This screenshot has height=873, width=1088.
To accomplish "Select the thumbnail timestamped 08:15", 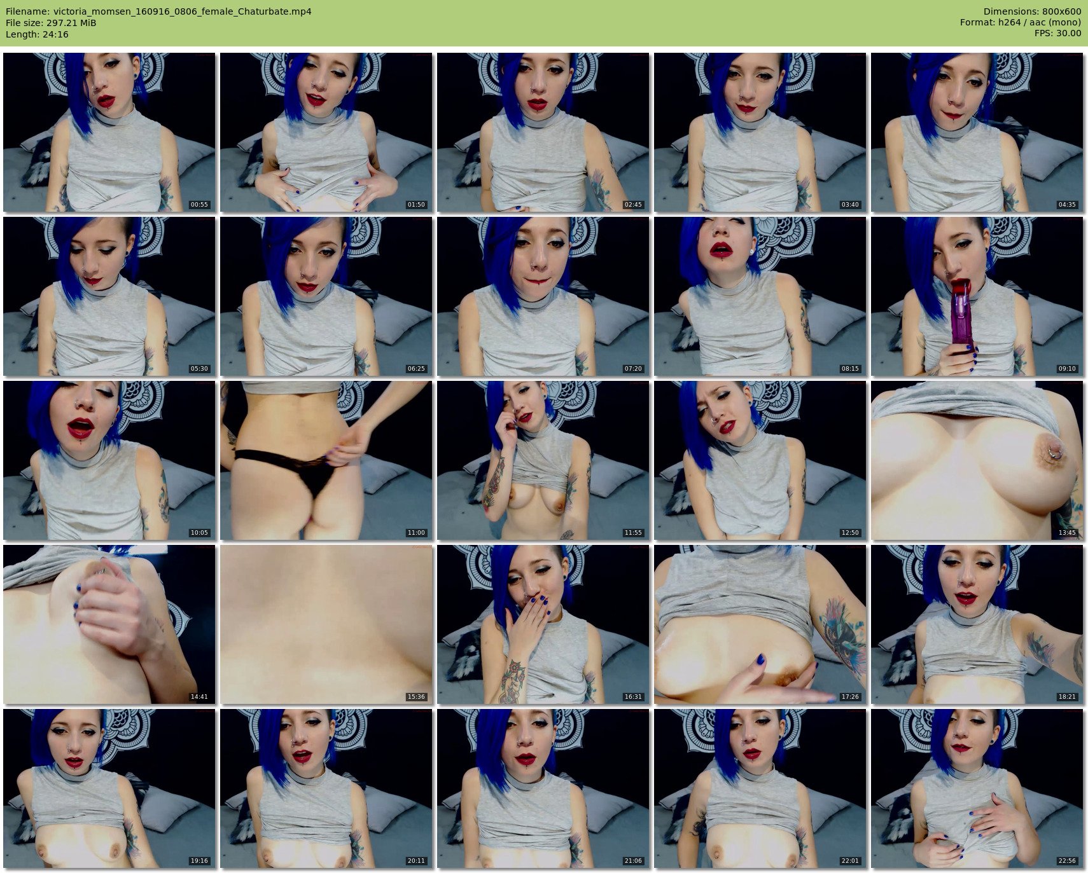I will click(x=760, y=296).
